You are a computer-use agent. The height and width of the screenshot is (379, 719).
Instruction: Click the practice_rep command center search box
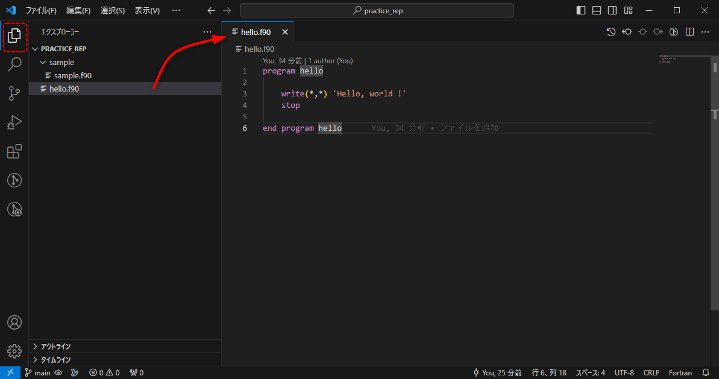pyautogui.click(x=377, y=10)
